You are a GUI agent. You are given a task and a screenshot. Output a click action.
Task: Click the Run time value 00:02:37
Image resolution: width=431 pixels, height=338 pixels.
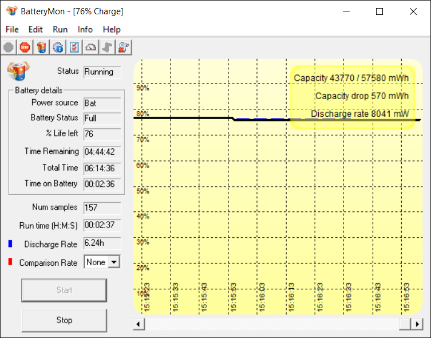click(102, 225)
